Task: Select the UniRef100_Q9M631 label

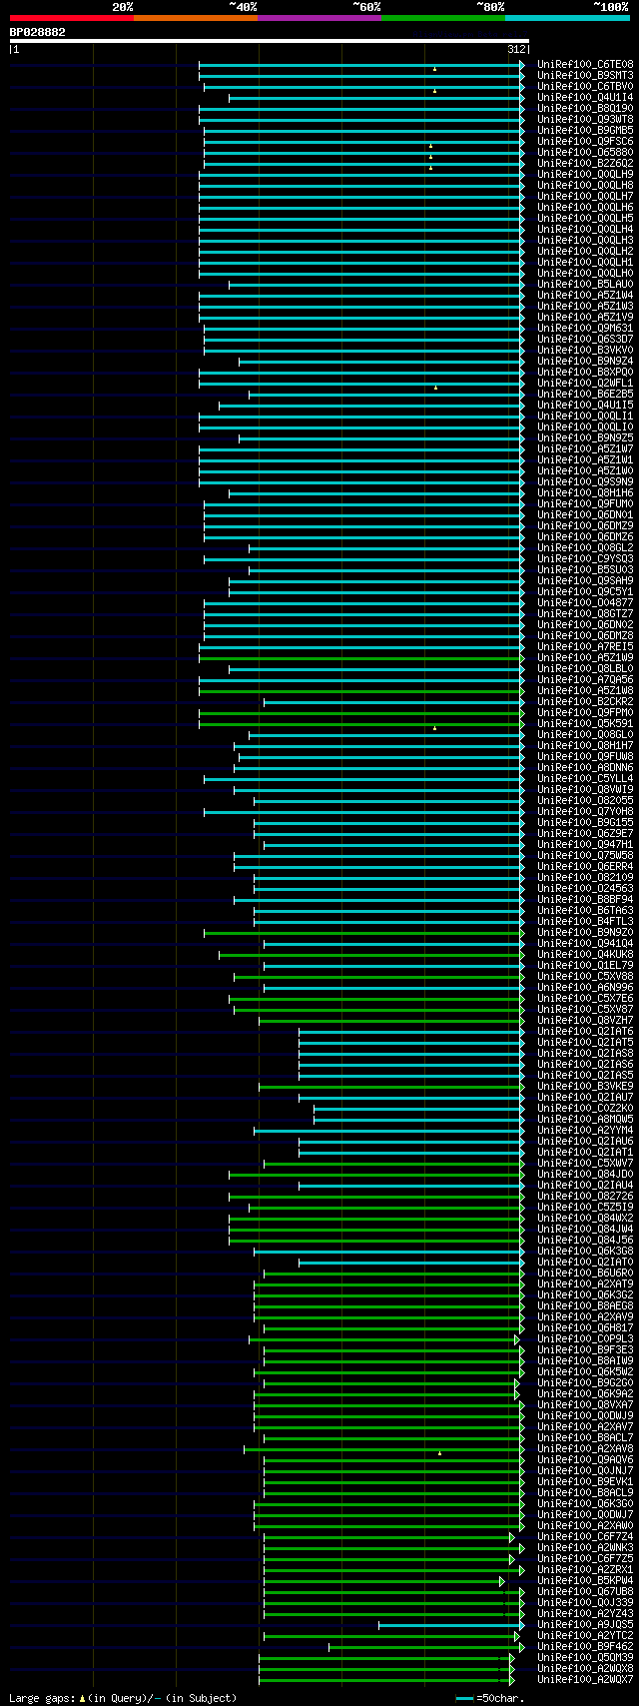Action: pos(585,328)
